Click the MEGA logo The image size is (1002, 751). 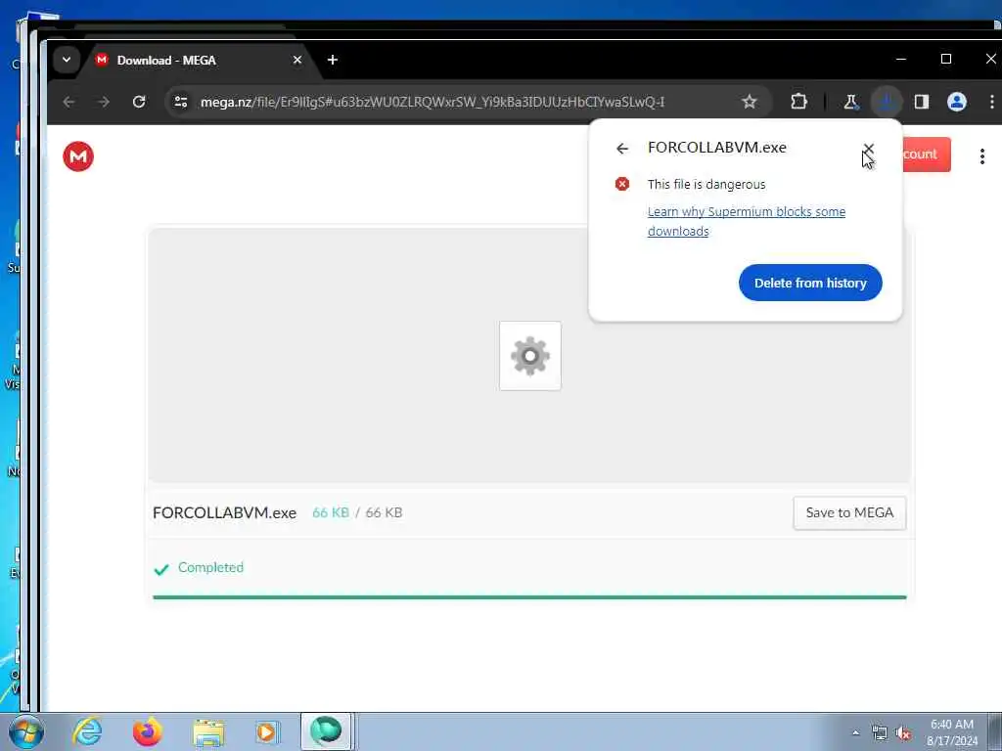[x=78, y=156]
